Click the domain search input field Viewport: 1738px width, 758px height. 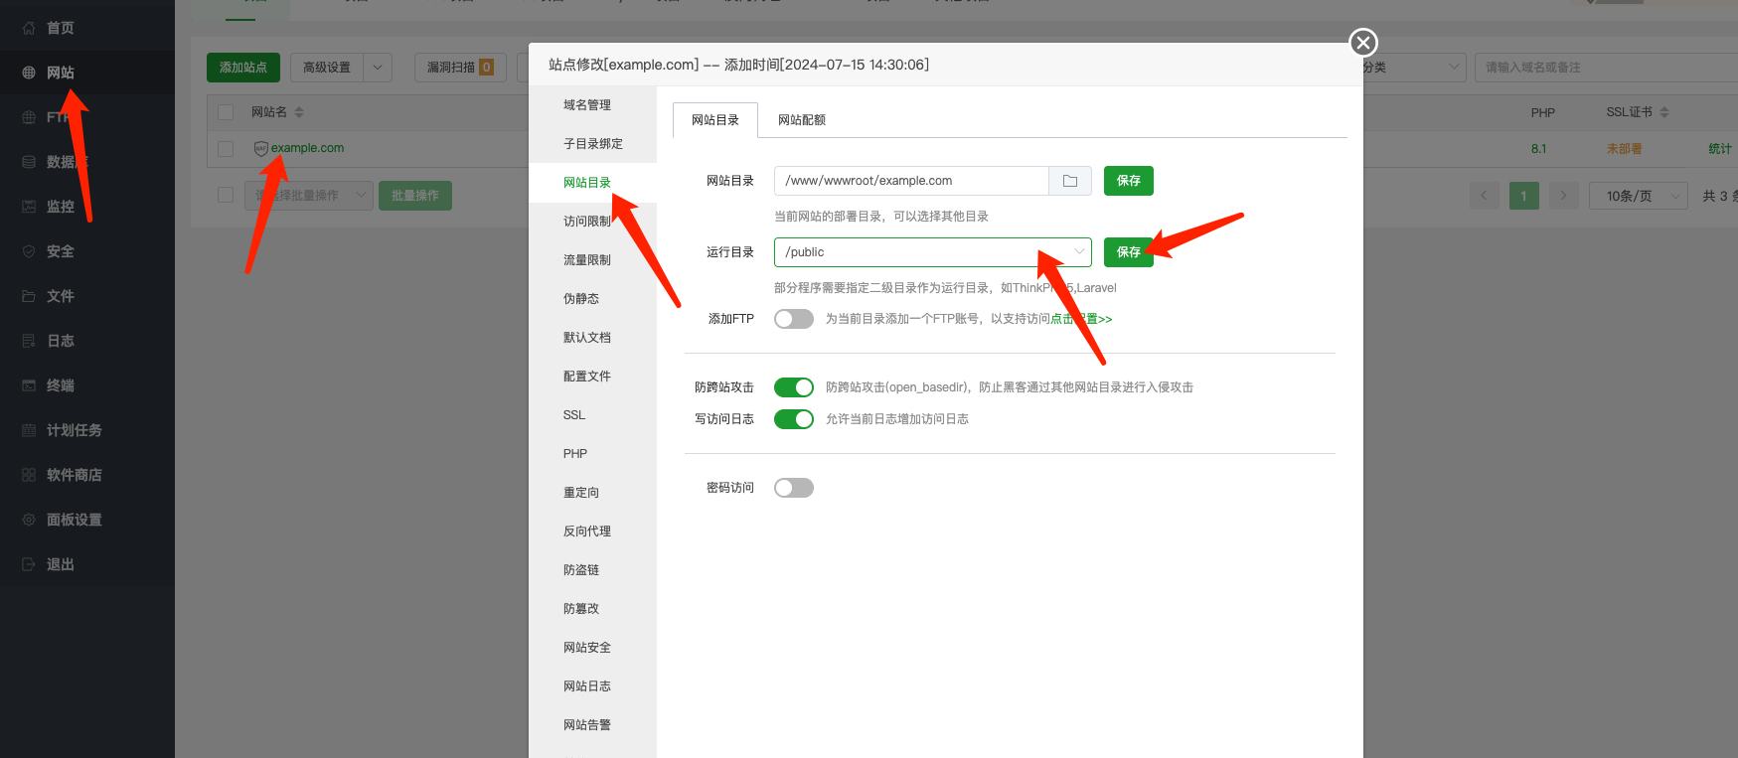tap(1606, 68)
